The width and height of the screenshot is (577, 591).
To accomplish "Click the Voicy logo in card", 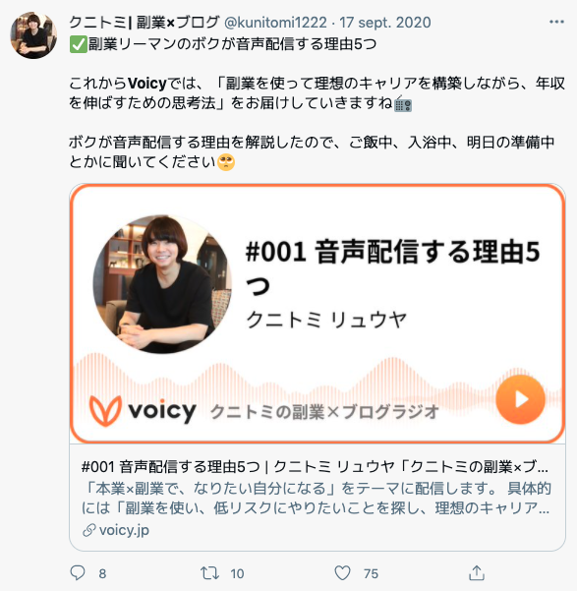I will [143, 410].
